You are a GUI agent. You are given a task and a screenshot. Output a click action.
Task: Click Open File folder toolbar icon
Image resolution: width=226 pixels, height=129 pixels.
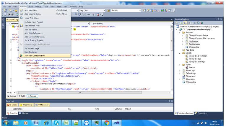click(x=16, y=11)
